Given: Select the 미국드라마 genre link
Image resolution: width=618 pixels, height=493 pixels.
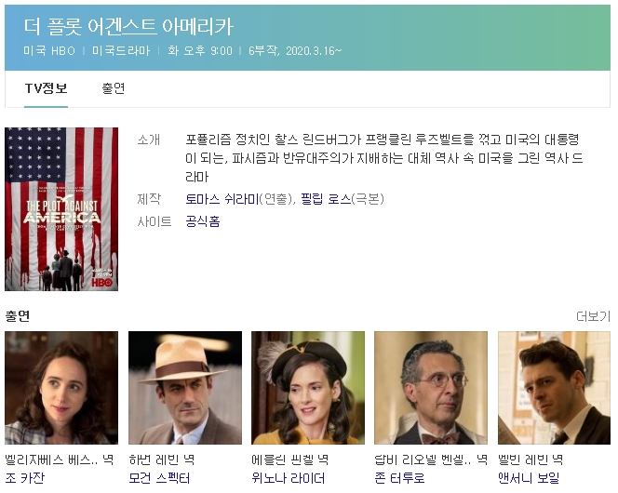Looking at the screenshot, I should 121,50.
